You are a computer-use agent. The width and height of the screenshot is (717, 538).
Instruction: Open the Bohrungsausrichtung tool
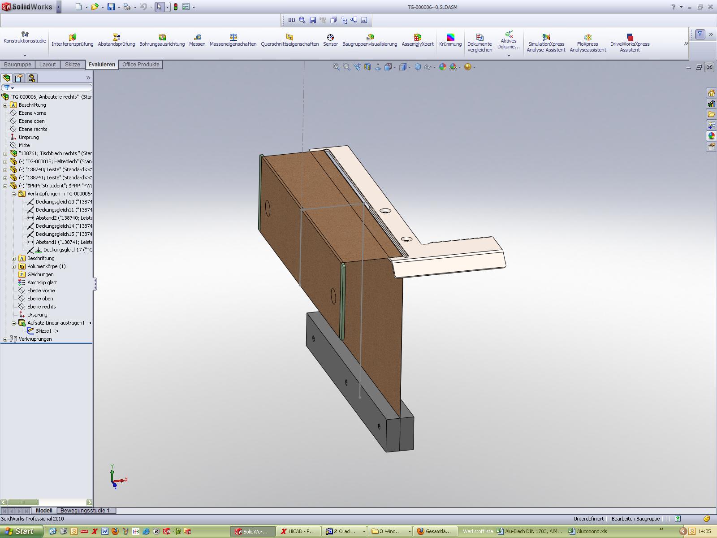coord(162,40)
